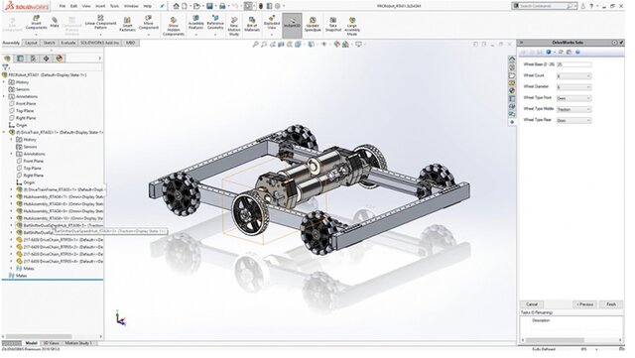Click the help icon in DriveWorks Solo toolbar
The width and height of the screenshot is (635, 358).
(577, 53)
